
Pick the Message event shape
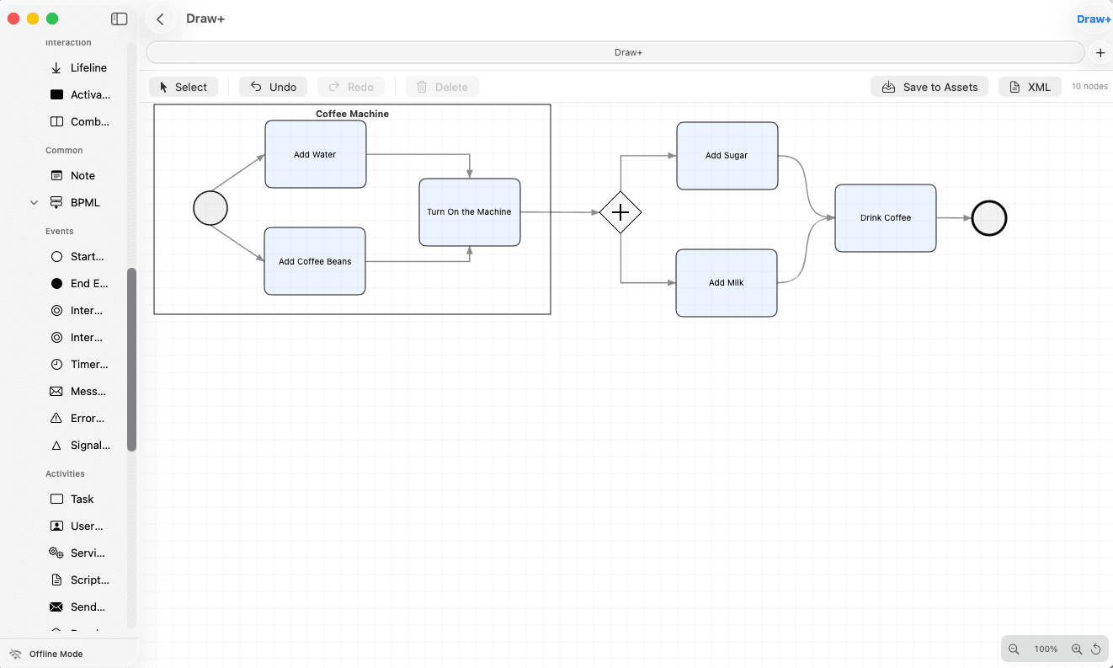(x=78, y=391)
